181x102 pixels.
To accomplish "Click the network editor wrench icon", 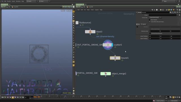I will click(152, 10).
